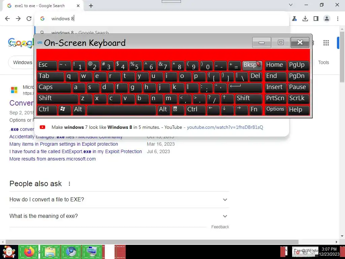Toggle the left Ctrl key on On-Screen Keyboard
Viewport: 345px width, 259px height.
coord(47,110)
